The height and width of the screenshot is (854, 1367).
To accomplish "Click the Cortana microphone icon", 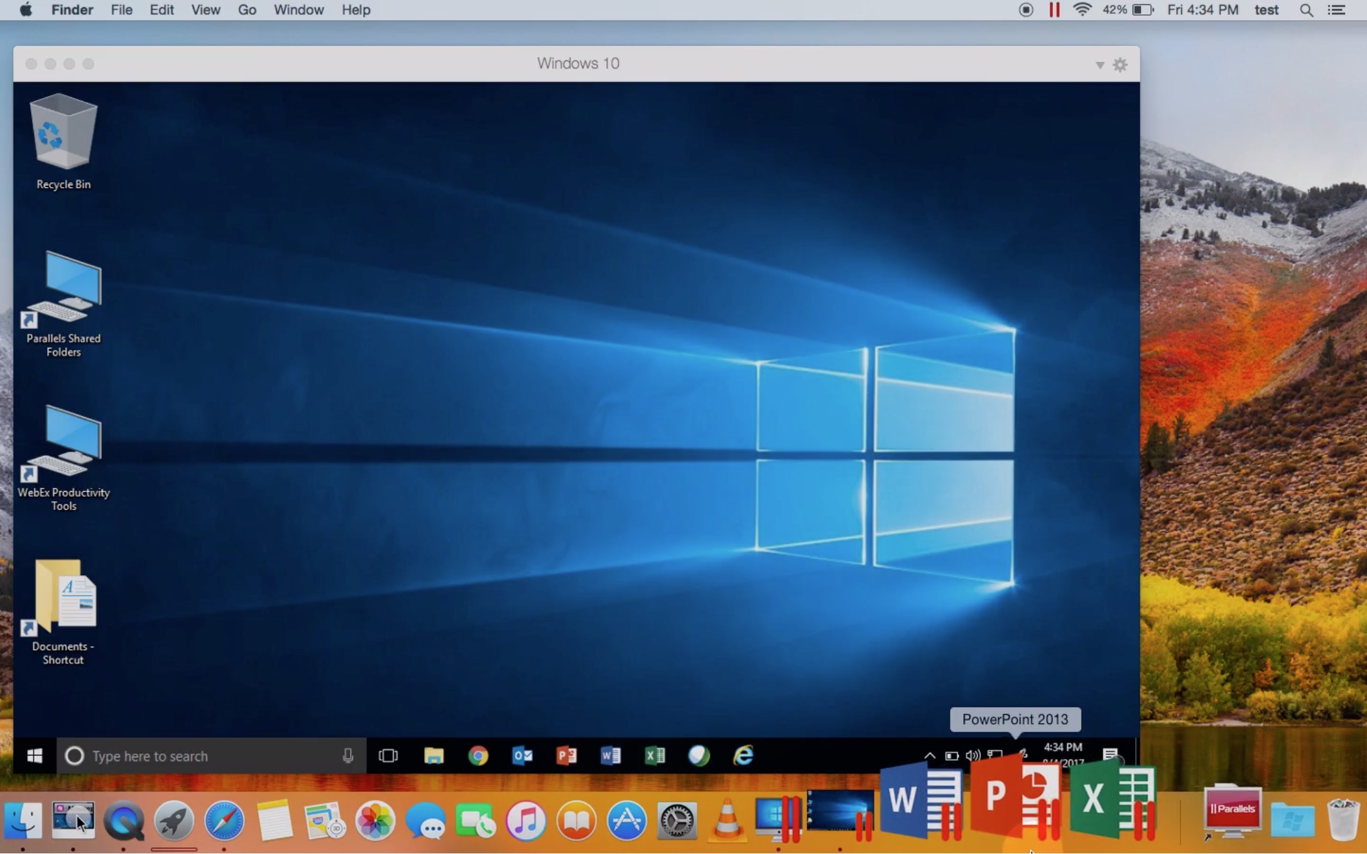I will click(x=347, y=756).
